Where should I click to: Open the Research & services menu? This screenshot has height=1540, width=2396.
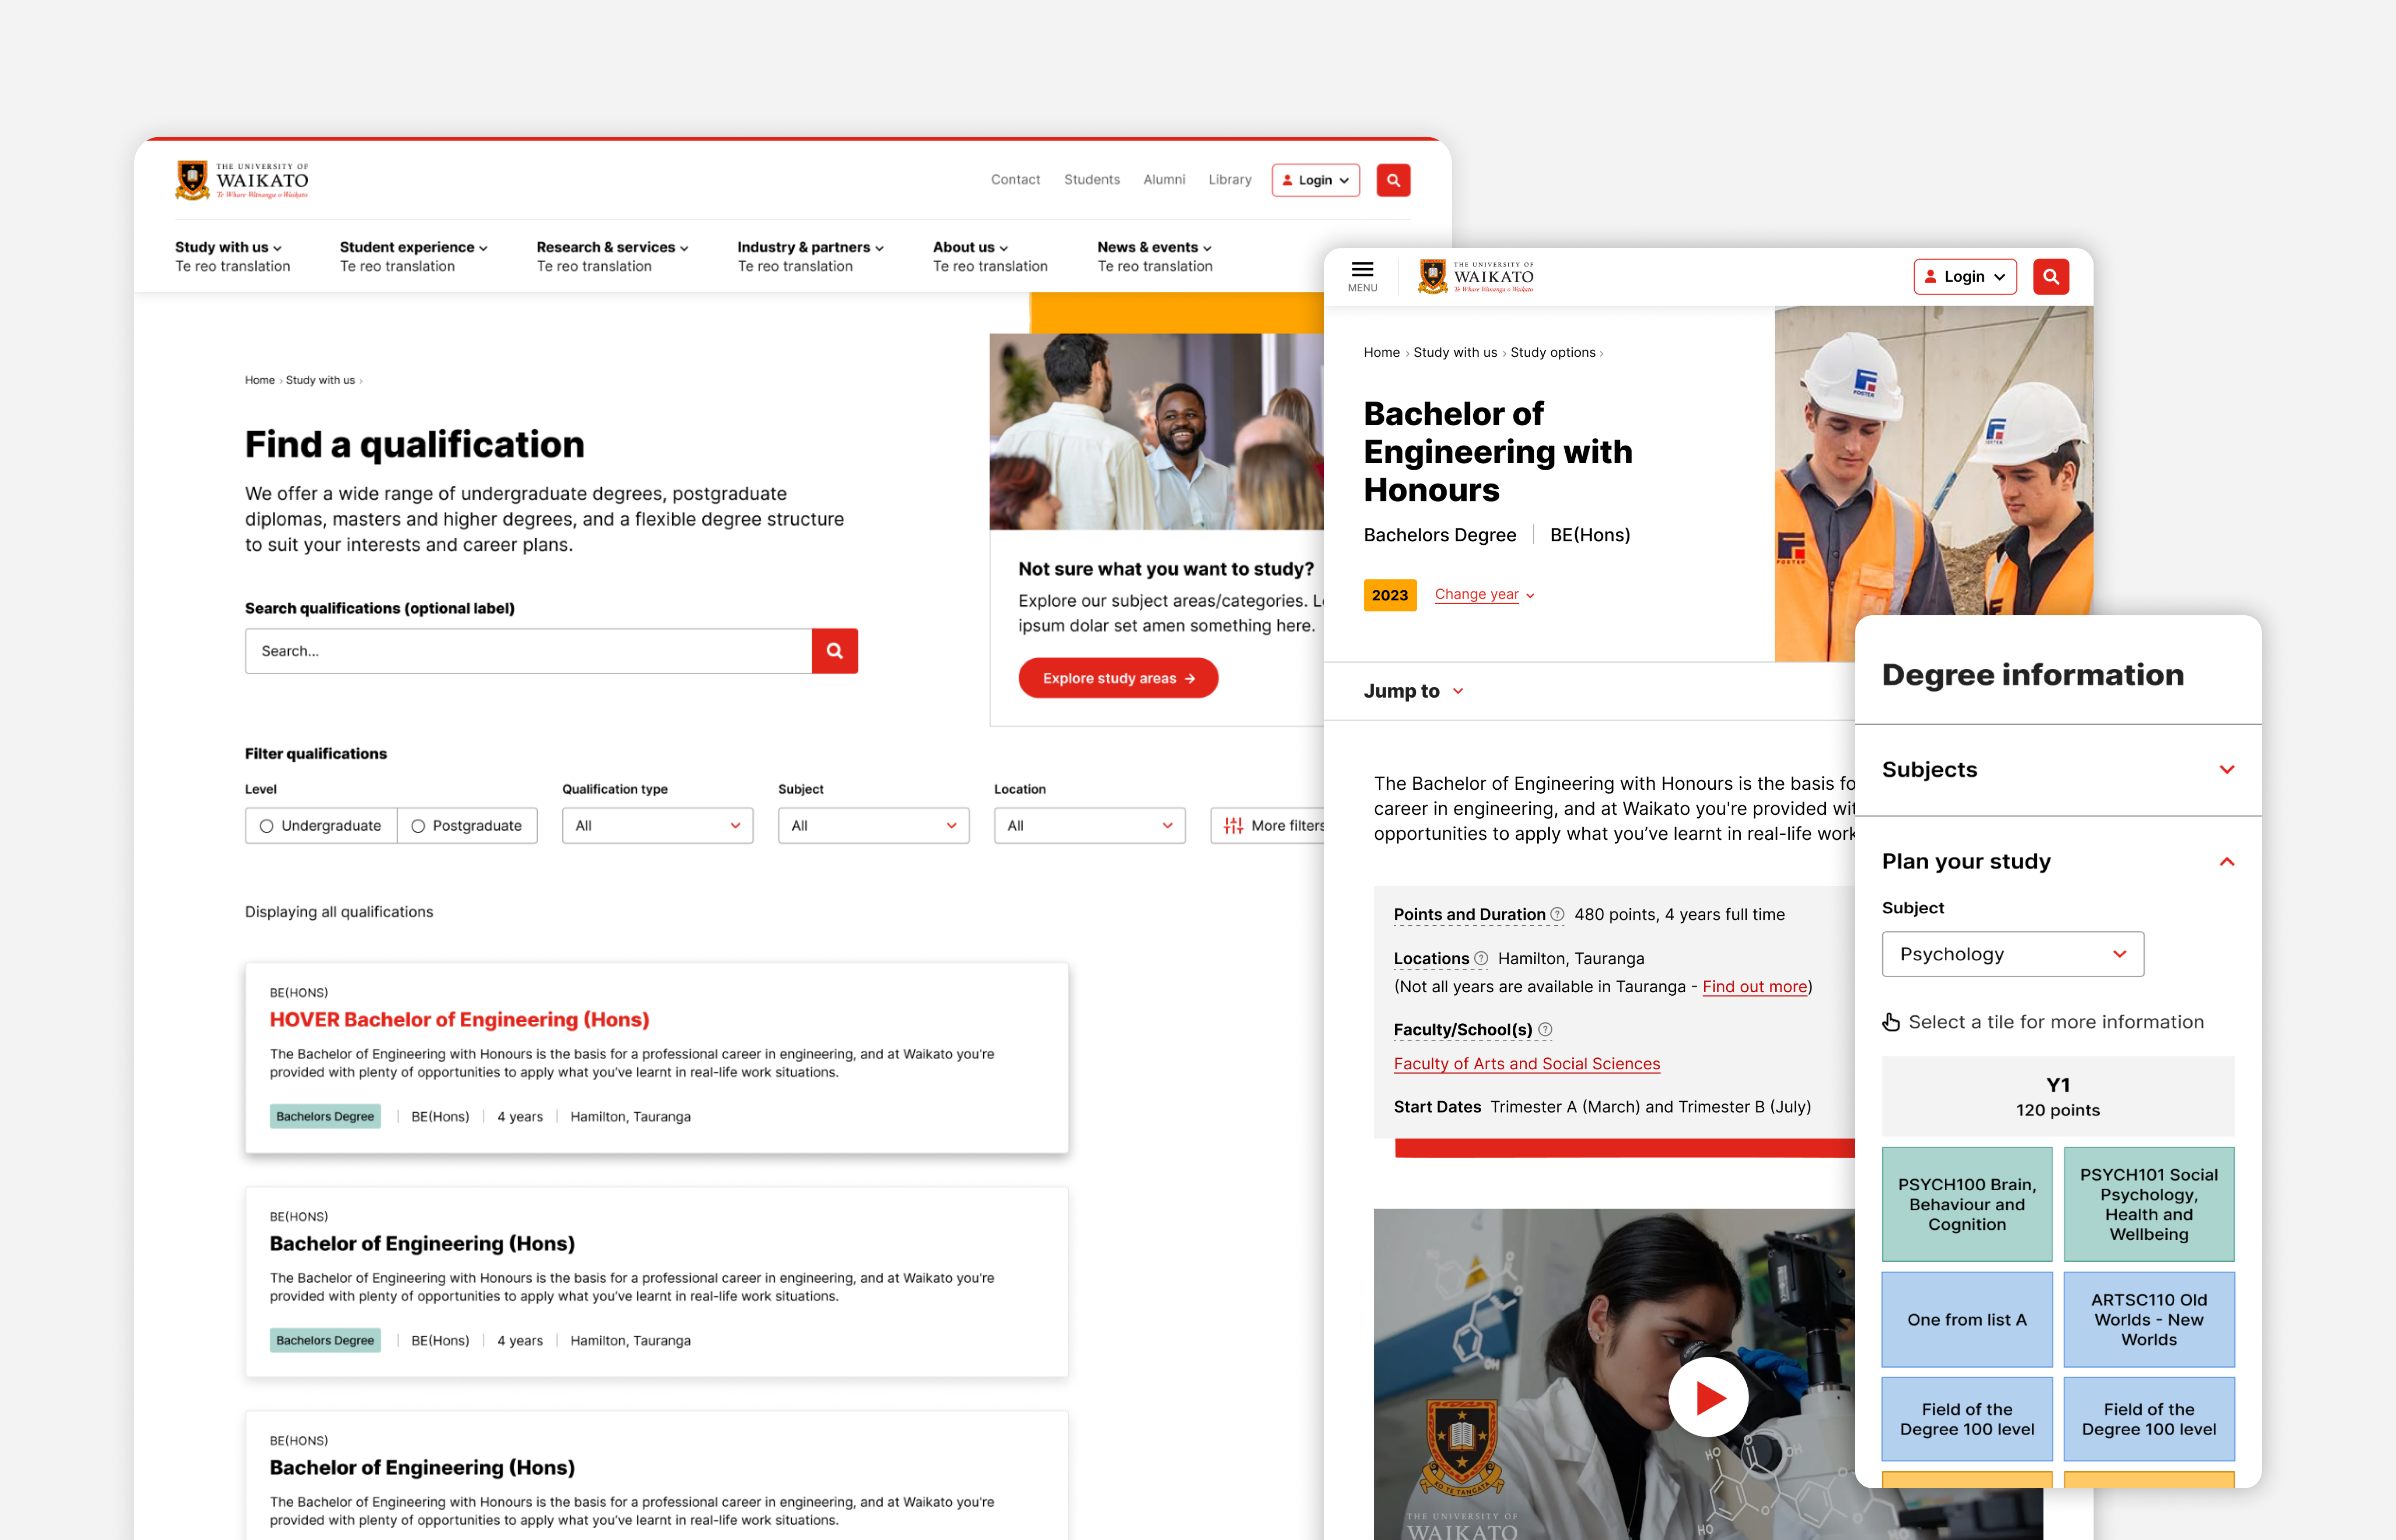click(x=612, y=247)
